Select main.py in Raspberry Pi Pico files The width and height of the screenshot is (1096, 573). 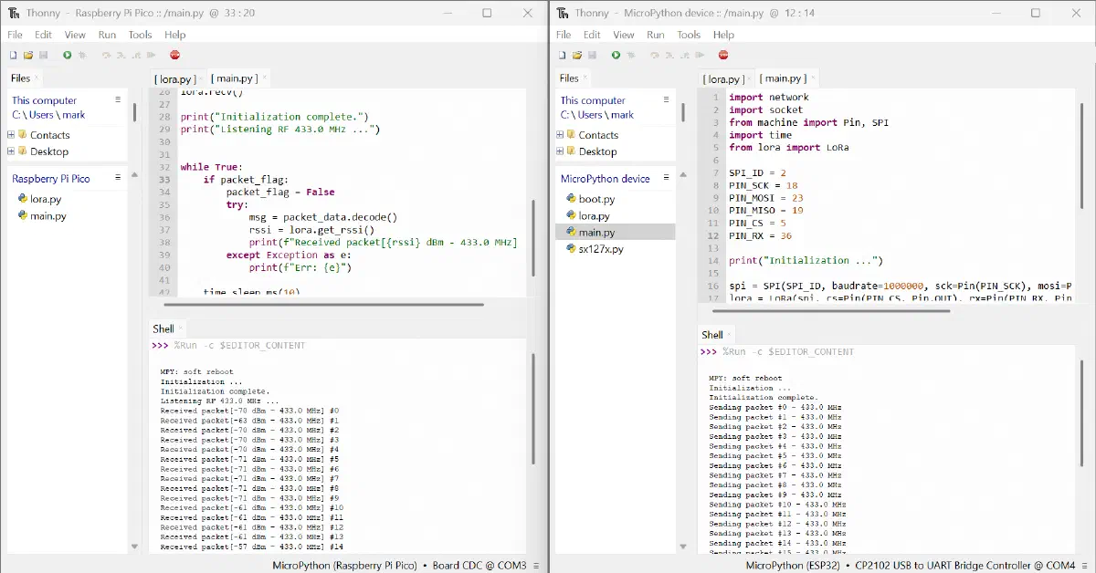pyautogui.click(x=47, y=216)
